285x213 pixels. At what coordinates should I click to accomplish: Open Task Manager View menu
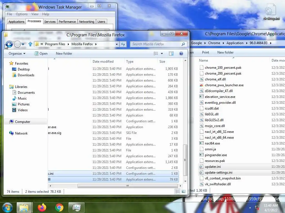[x=35, y=14]
